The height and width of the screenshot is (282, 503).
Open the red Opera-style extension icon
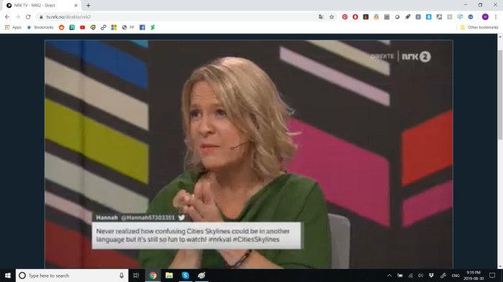(x=355, y=17)
